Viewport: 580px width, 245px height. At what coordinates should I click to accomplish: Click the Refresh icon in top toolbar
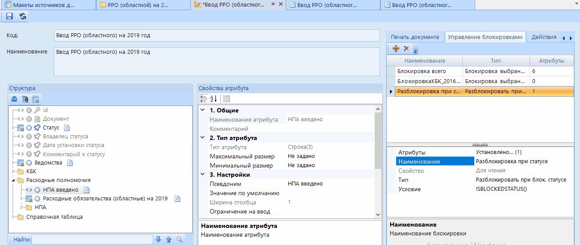(x=23, y=16)
